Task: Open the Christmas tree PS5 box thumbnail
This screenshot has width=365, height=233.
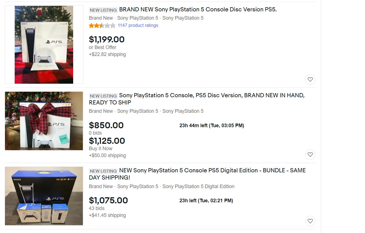Action: [44, 45]
